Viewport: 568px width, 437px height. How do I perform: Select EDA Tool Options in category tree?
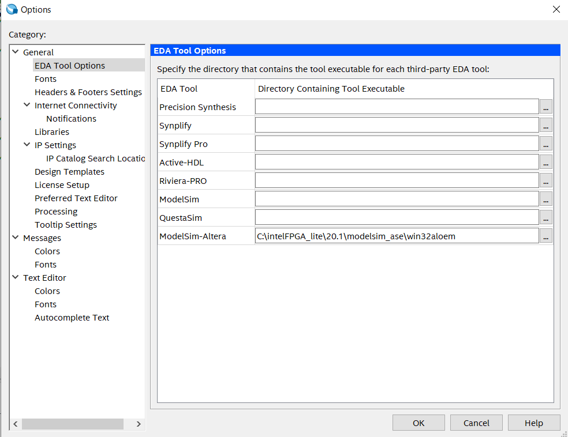70,66
